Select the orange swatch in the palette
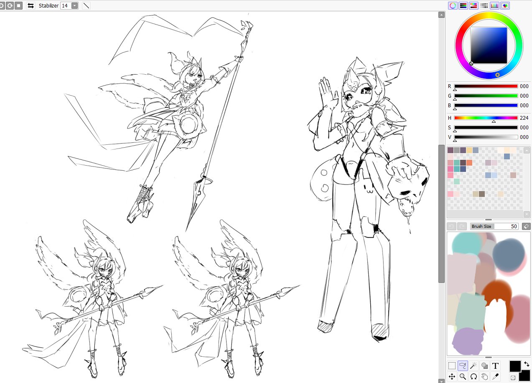The image size is (532, 383). coord(469,163)
